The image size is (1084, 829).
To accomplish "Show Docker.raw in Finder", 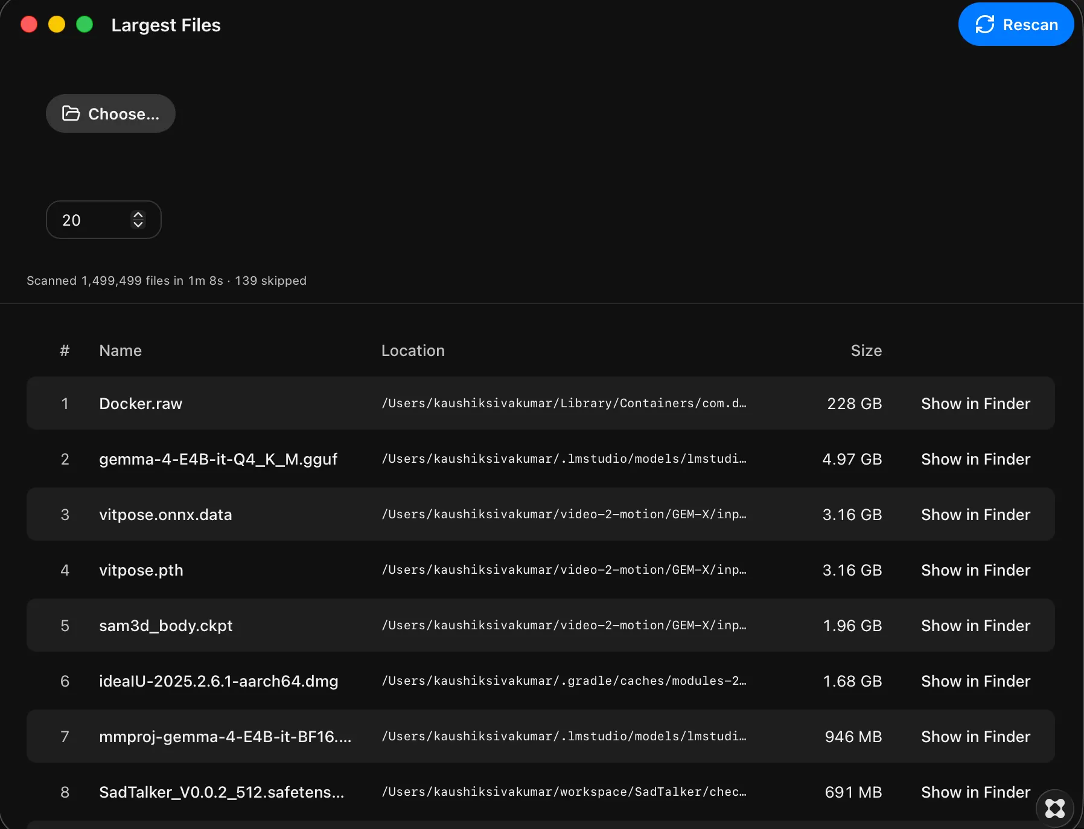I will click(x=975, y=404).
